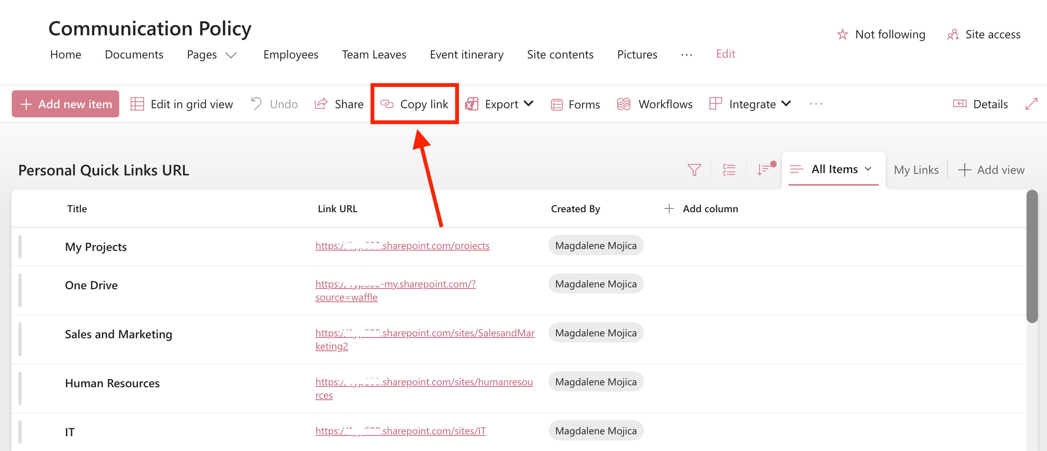This screenshot has width=1047, height=451.
Task: Click the Add column header
Action: click(x=701, y=208)
